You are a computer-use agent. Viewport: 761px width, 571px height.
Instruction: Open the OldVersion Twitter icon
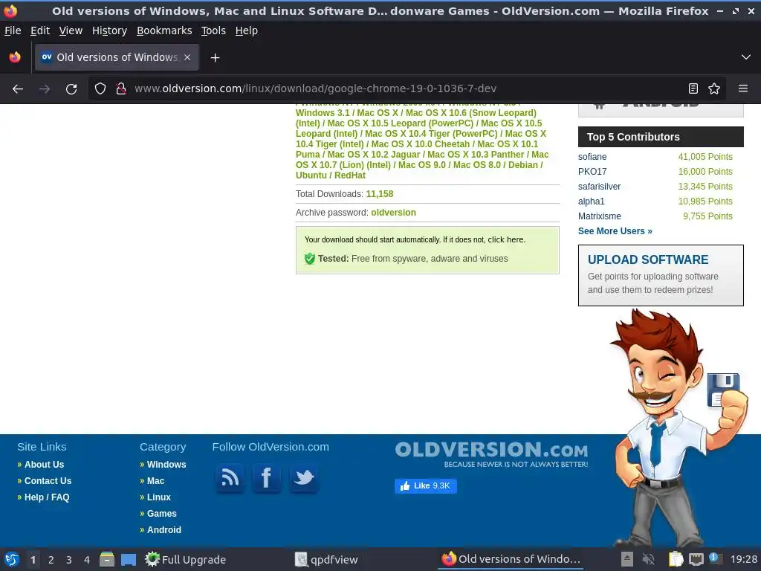point(304,478)
